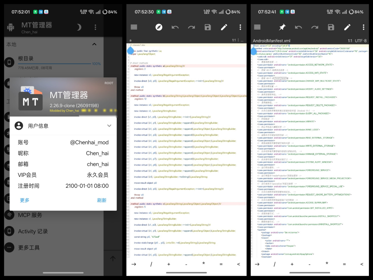
Task: Redo in the AndroidManifest.xml editor
Action: [315, 27]
